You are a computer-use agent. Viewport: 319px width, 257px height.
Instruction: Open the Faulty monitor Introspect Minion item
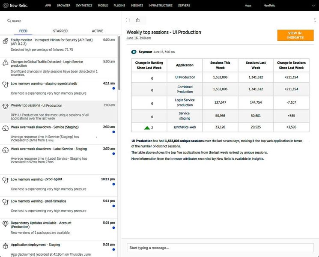(x=59, y=46)
